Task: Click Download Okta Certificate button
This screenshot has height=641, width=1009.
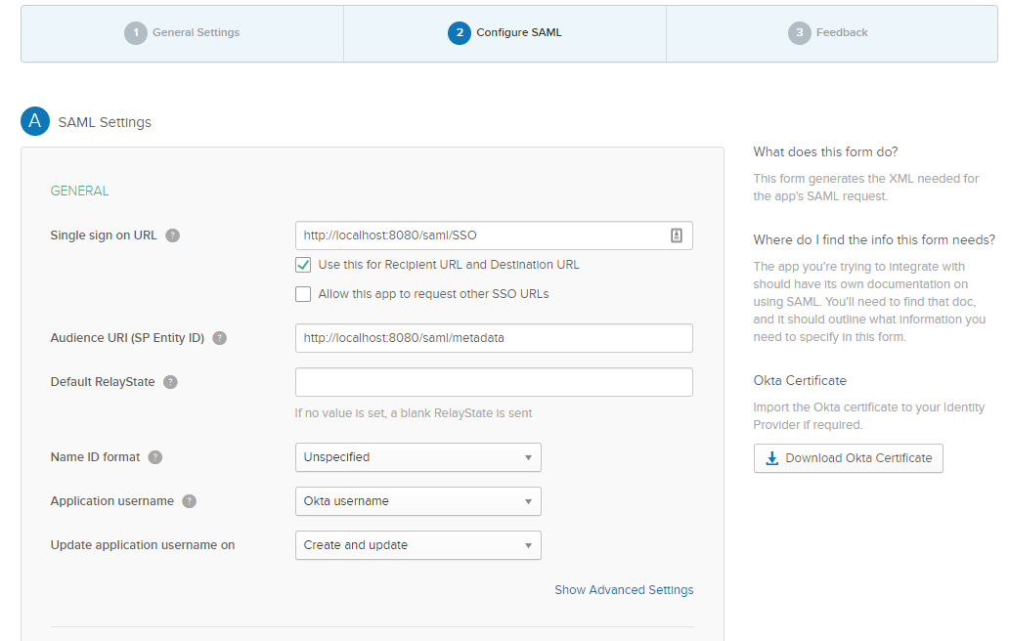Action: [x=848, y=458]
